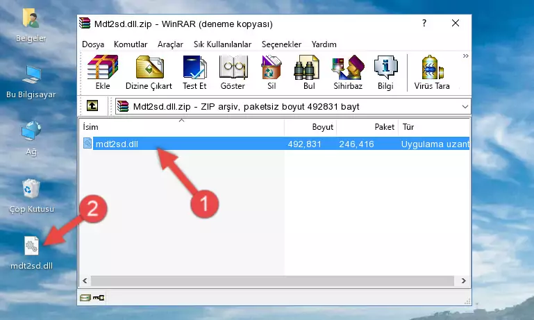Open the Dosya menu

point(93,44)
